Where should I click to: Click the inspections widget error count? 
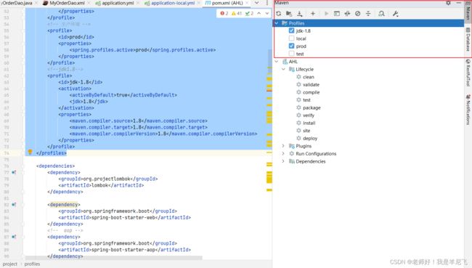click(x=224, y=13)
